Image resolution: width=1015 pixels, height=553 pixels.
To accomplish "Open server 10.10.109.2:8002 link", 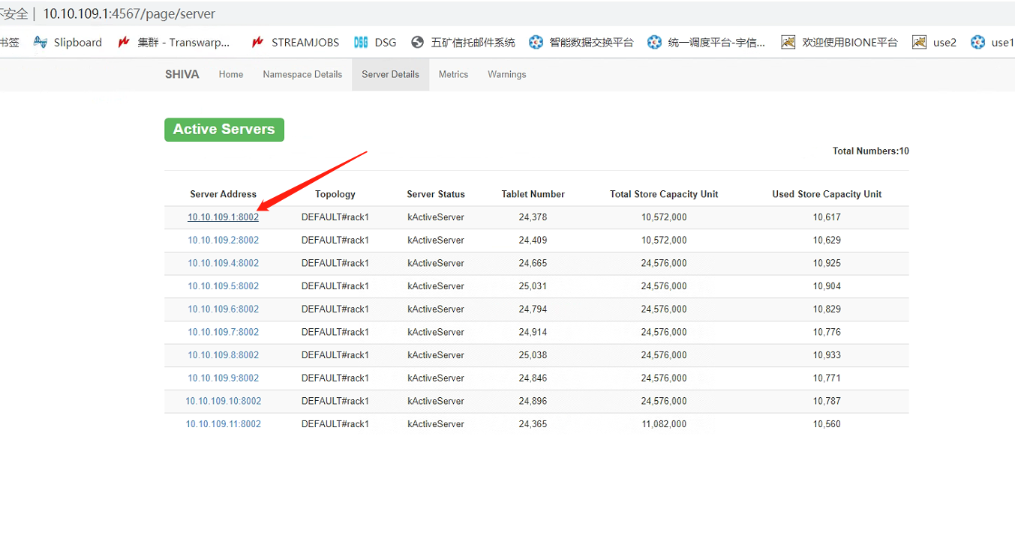I will point(223,241).
